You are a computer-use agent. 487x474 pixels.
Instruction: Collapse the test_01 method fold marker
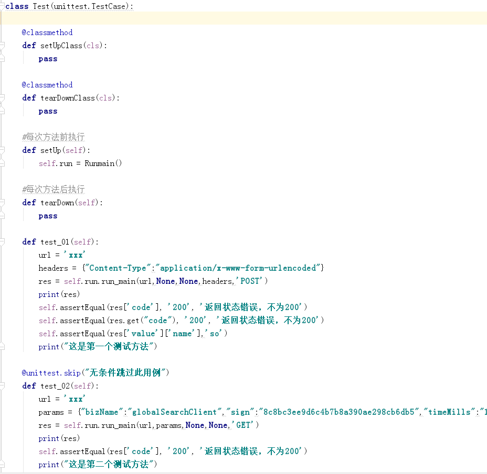2,242
